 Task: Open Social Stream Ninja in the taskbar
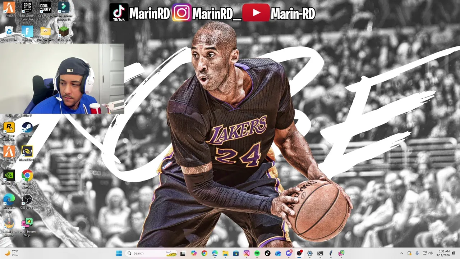(341, 253)
